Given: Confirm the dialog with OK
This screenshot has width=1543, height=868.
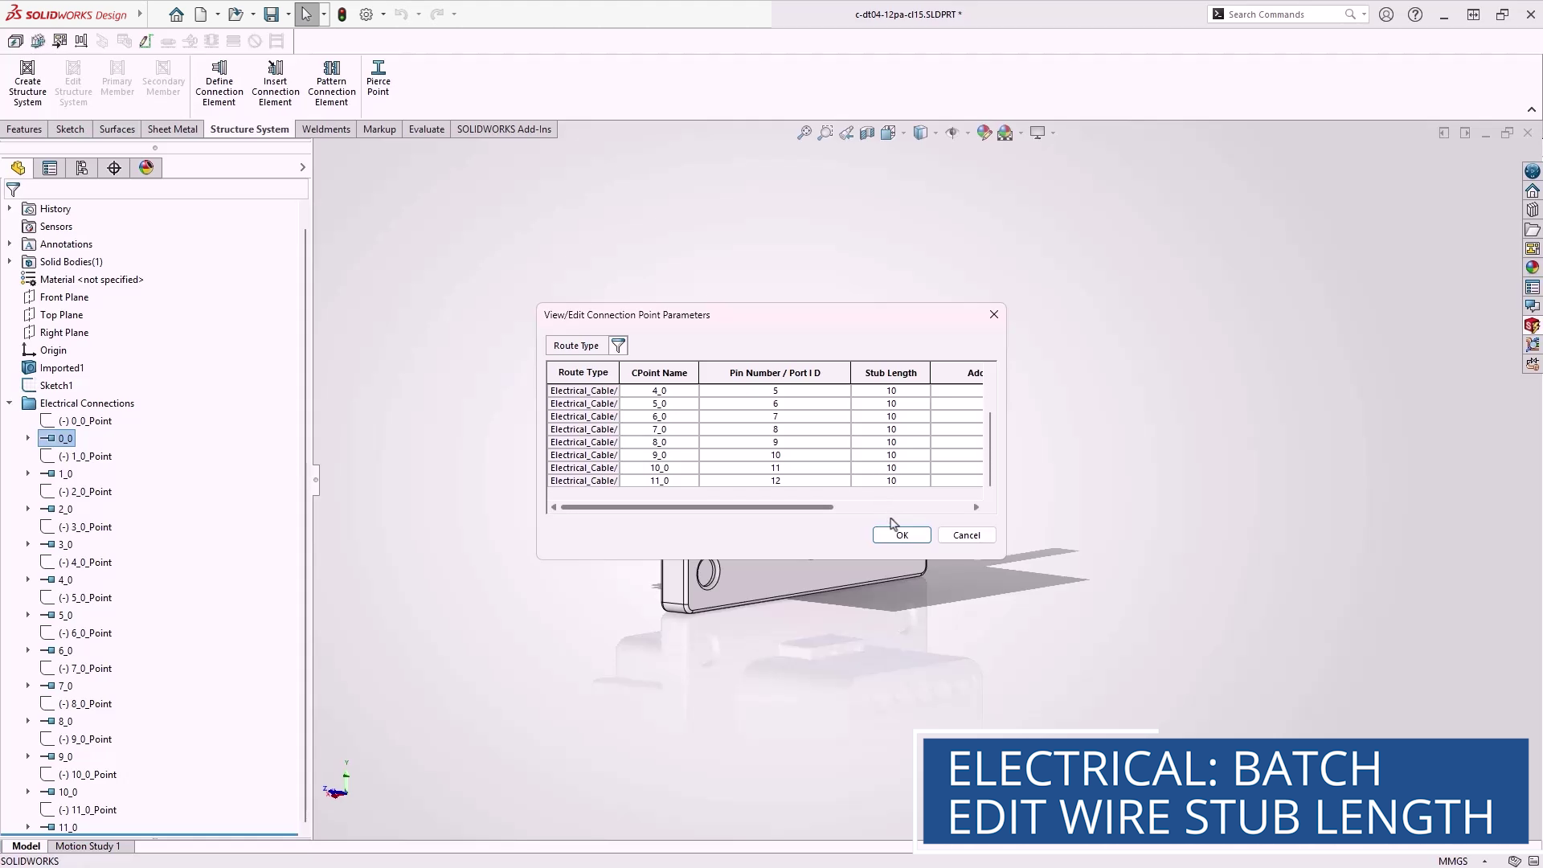Looking at the screenshot, I should coord(902,535).
